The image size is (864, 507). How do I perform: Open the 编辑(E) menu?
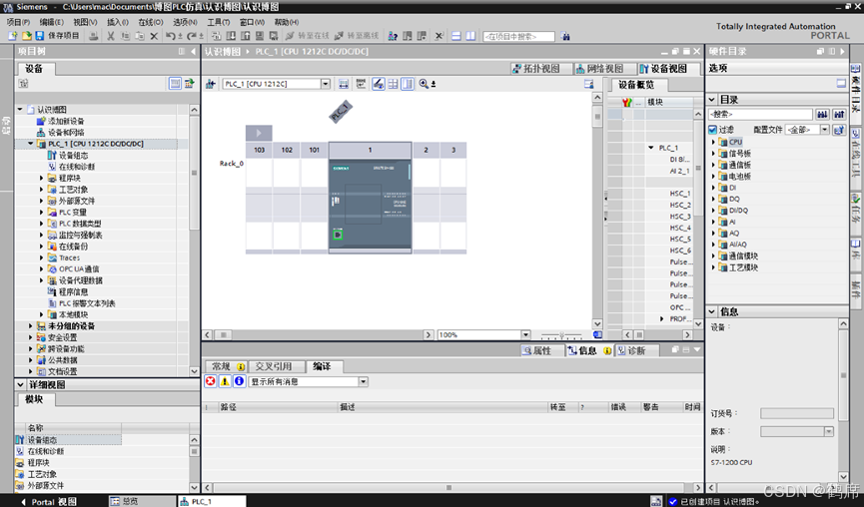[x=51, y=22]
